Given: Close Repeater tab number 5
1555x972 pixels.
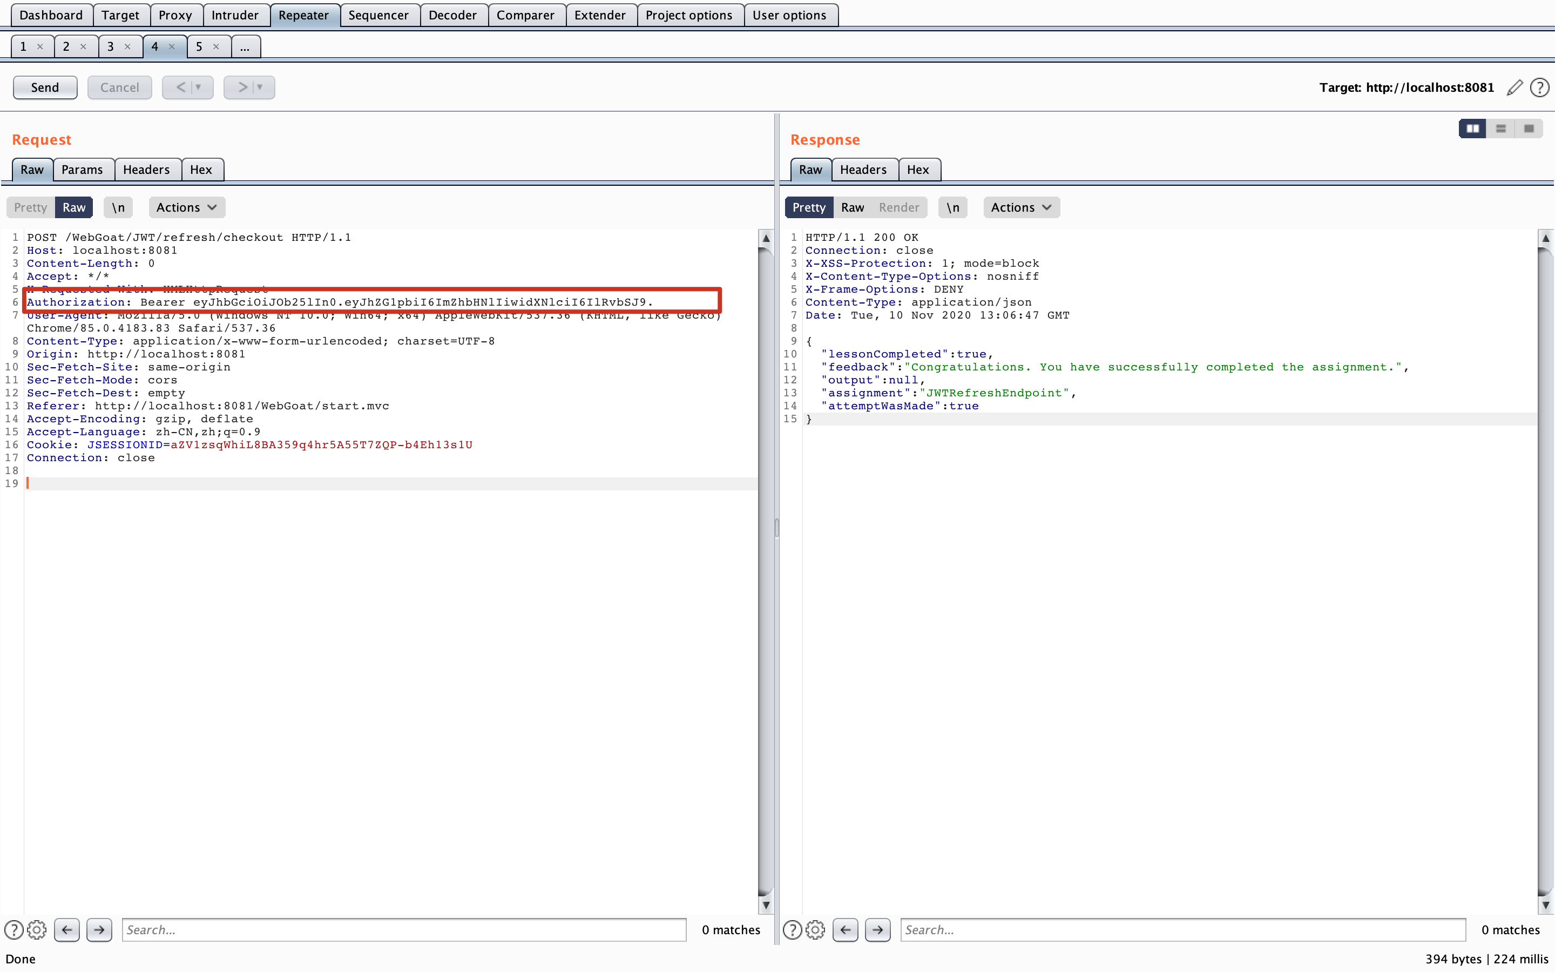Looking at the screenshot, I should [216, 46].
